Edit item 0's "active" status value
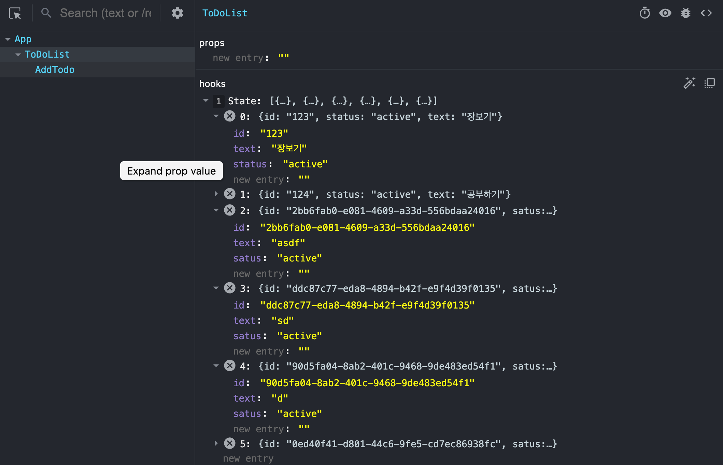 (x=305, y=164)
